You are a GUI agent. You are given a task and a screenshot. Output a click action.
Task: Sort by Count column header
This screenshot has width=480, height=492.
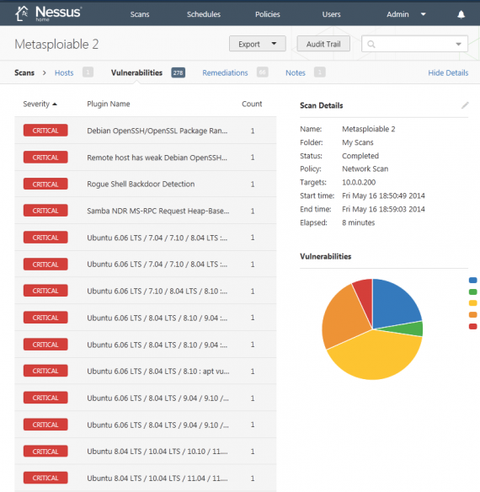[252, 104]
